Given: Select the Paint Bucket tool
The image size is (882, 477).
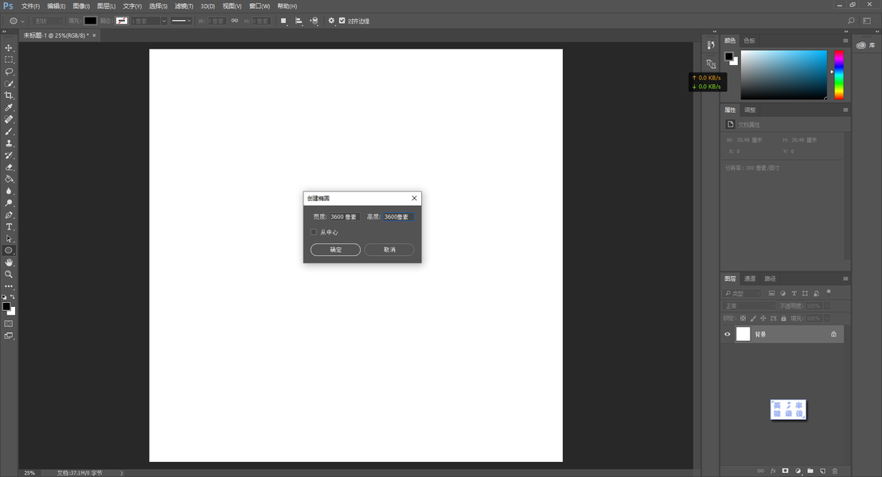Looking at the screenshot, I should [x=9, y=179].
